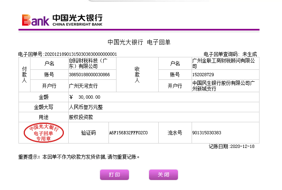Select the 人民币叁万元整 amount in words

click(x=86, y=107)
